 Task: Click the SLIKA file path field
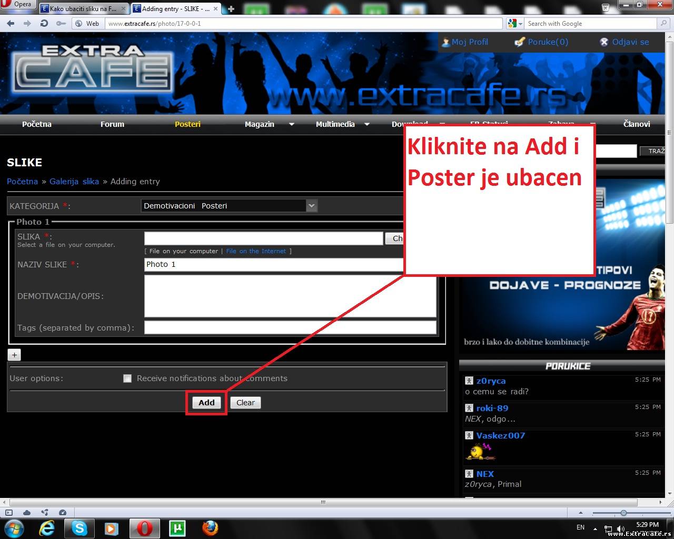264,238
